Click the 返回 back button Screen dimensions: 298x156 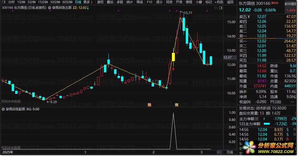230,2
